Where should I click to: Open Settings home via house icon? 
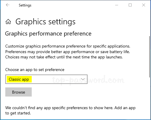click(x=8, y=22)
